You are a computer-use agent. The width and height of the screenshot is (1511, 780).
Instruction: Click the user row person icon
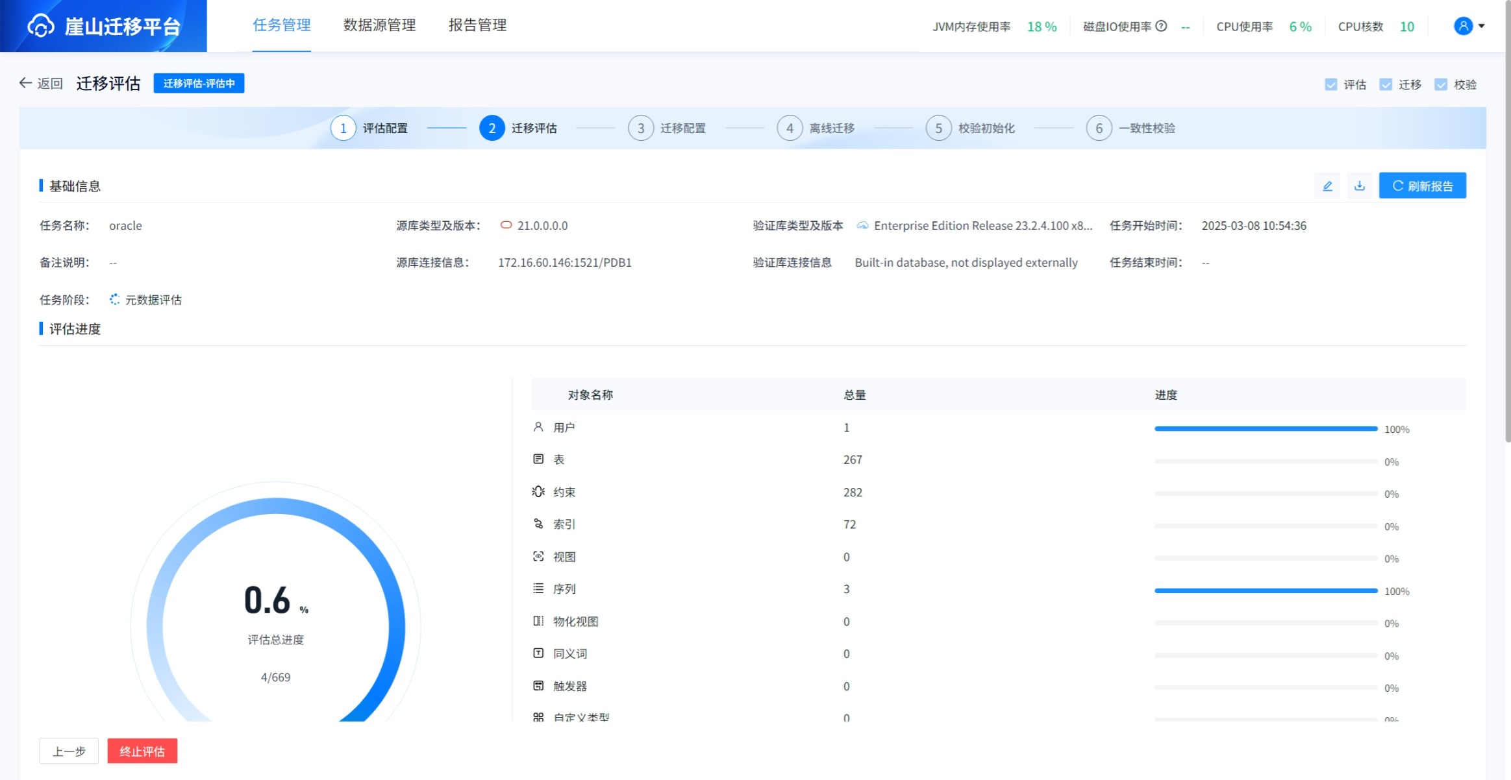click(x=538, y=427)
